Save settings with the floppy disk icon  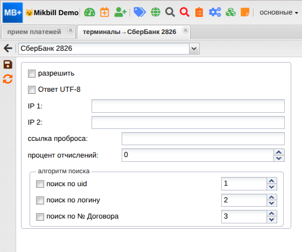pyautogui.click(x=8, y=65)
